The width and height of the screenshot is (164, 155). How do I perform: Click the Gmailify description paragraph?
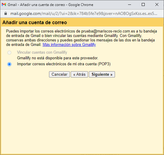(81, 38)
